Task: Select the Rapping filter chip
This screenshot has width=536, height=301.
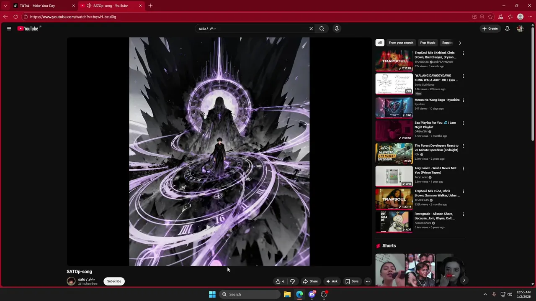Action: point(447,43)
